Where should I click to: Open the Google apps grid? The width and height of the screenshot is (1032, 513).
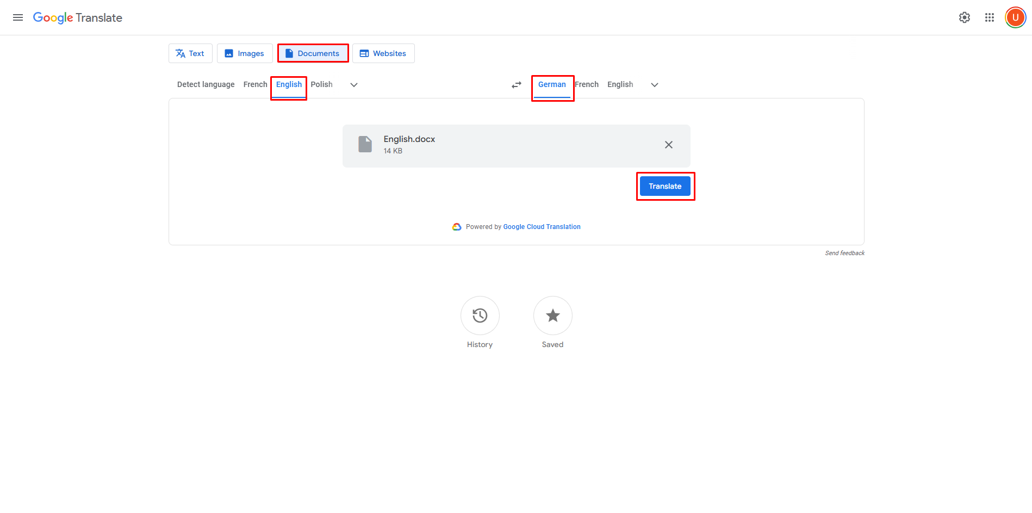pos(989,17)
